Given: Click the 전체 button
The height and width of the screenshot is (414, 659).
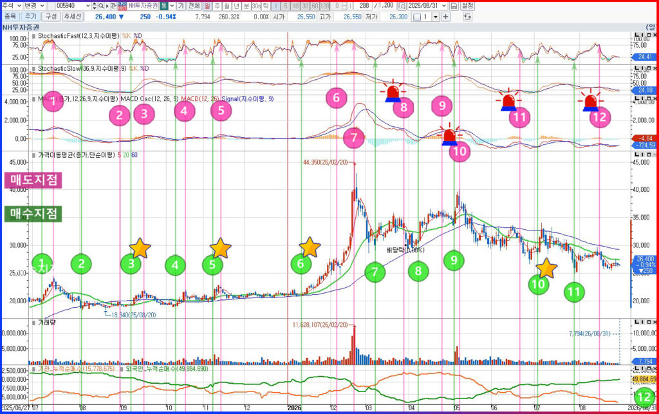Looking at the screenshot, I should (x=194, y=6).
